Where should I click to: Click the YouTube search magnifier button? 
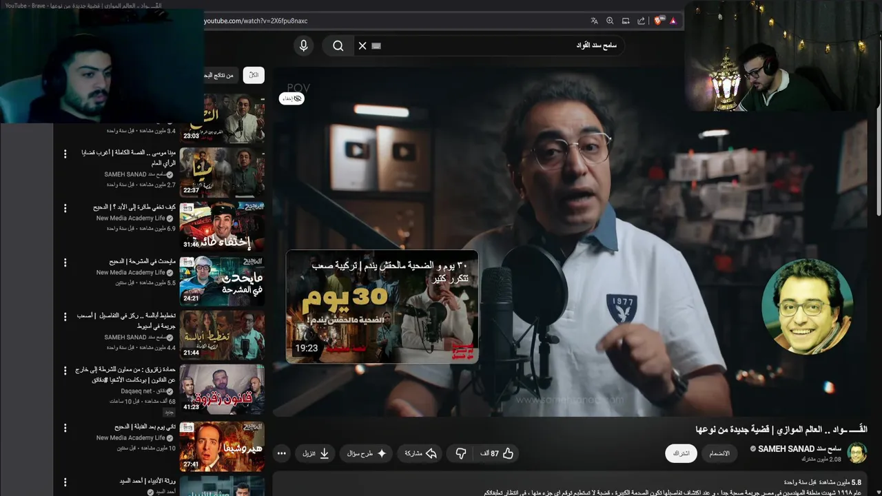coord(338,45)
